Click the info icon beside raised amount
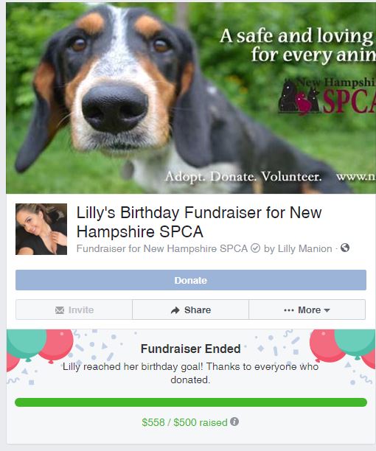Image resolution: width=376 pixels, height=451 pixels. pyautogui.click(x=234, y=422)
